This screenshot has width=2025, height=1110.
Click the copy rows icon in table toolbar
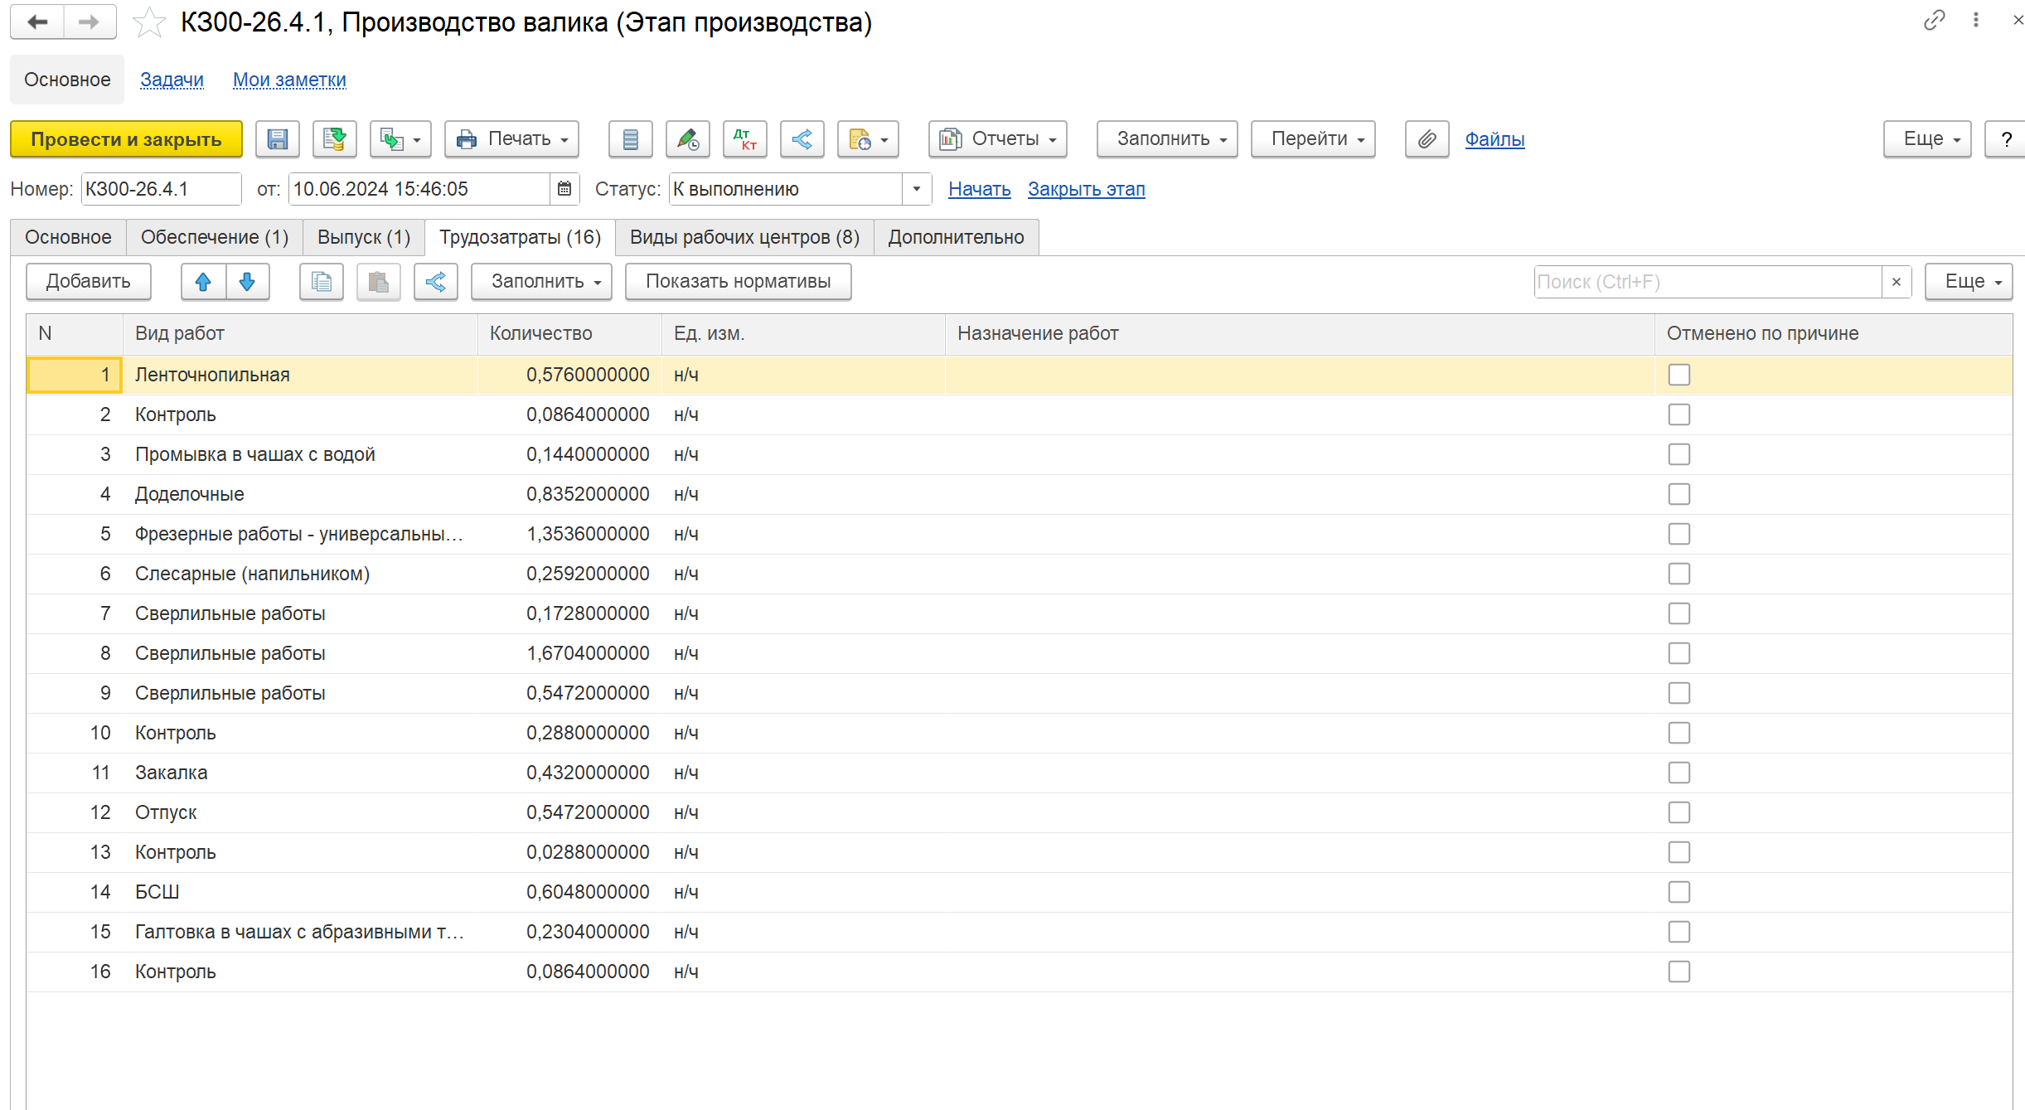tap(322, 282)
